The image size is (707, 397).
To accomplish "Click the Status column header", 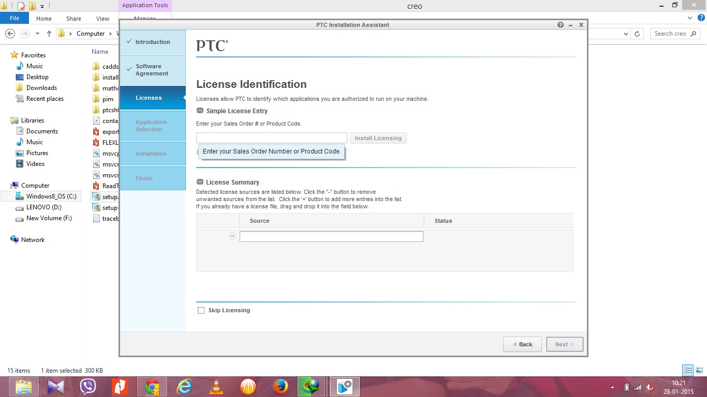I will coord(498,221).
